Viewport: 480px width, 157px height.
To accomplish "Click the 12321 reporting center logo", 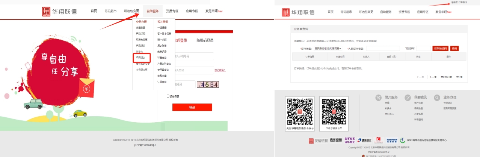I will (x=423, y=141).
